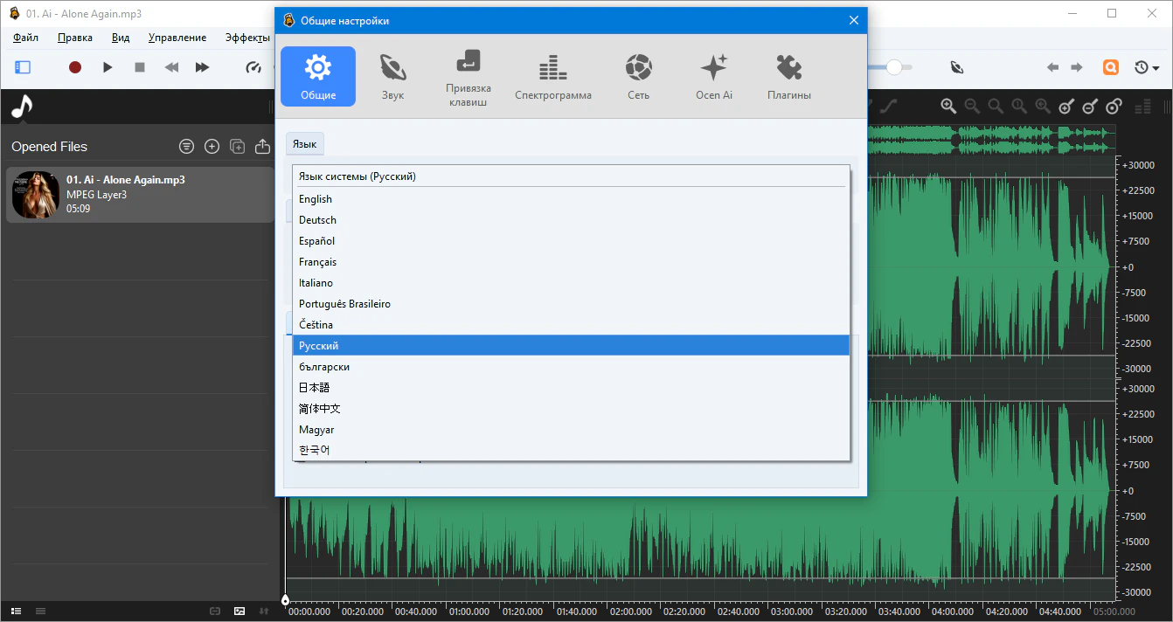This screenshot has width=1173, height=622.
Task: Open the Эффекты menu
Action: (x=247, y=38)
